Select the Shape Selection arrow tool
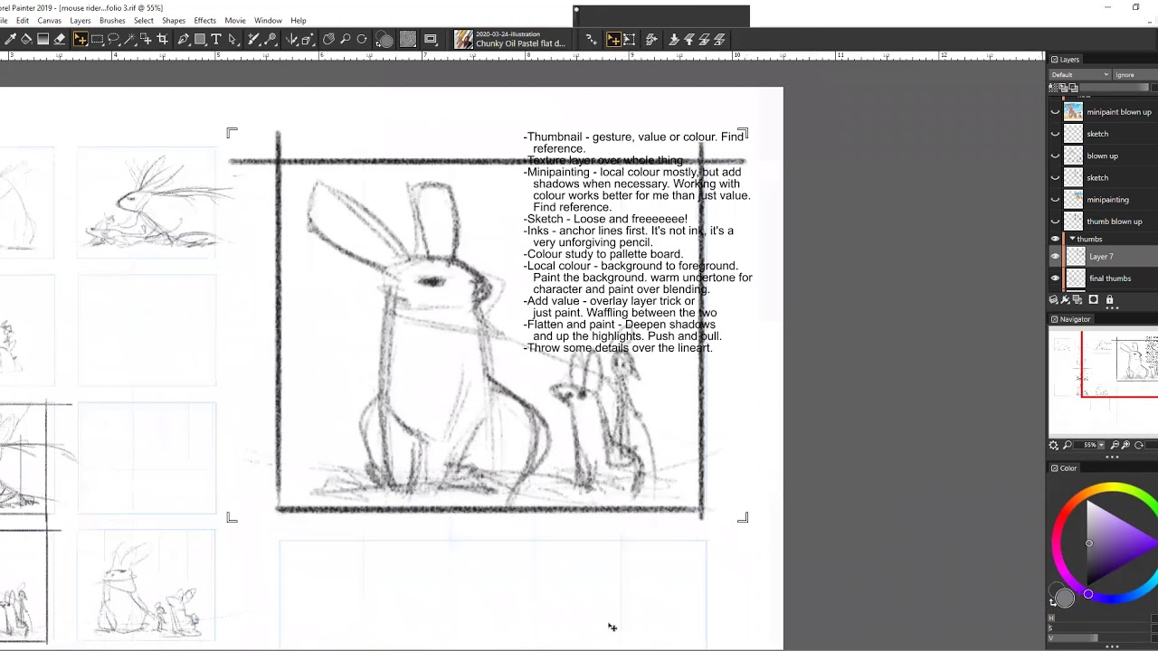 (x=233, y=39)
